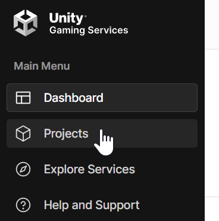Click the outlined Dashboard button's empty right side
The image size is (219, 221).
coord(151,98)
